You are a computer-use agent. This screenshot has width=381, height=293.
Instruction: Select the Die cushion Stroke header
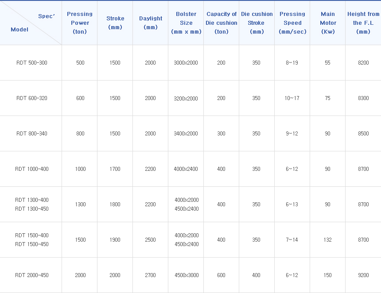(257, 23)
